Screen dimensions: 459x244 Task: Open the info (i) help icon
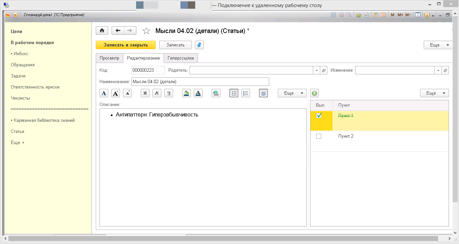427,15
